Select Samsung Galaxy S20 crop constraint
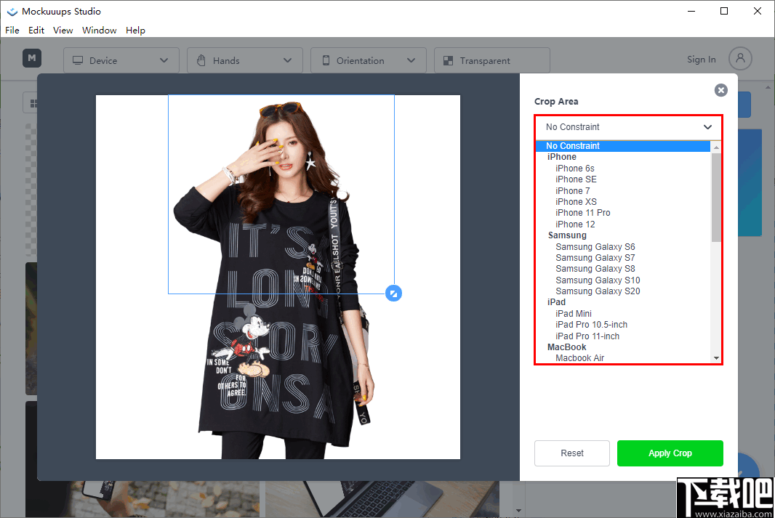Screen dimensions: 775x518 (x=598, y=291)
